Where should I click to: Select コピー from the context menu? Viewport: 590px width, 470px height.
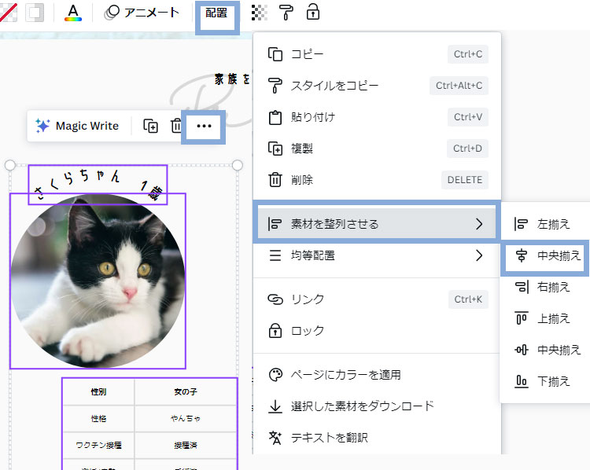tap(377, 54)
